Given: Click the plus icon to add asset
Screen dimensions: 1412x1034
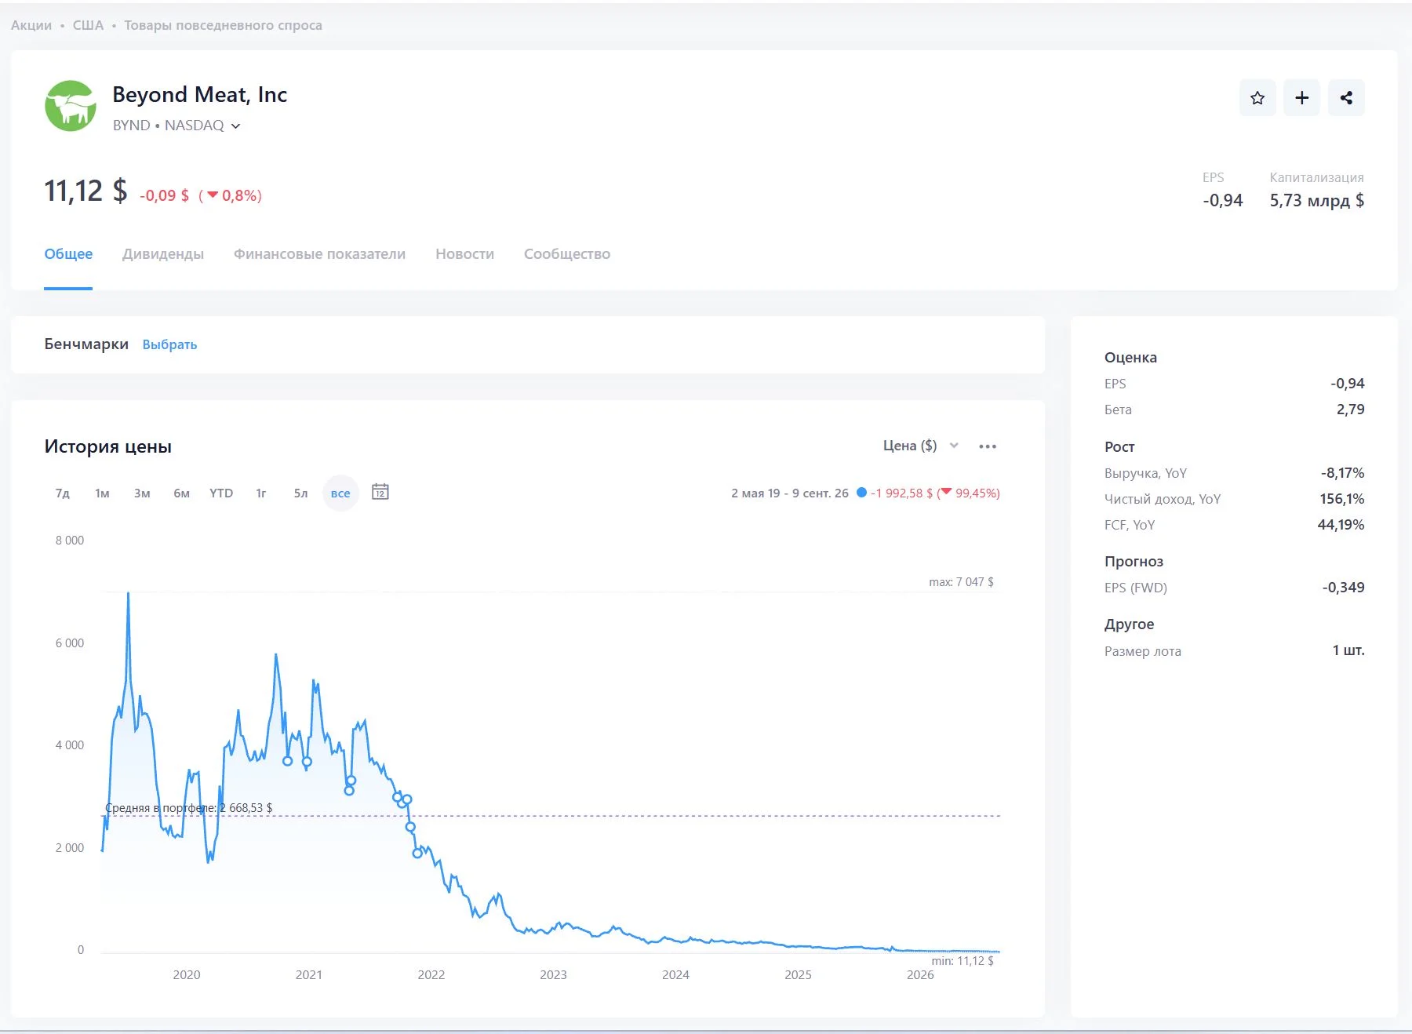Looking at the screenshot, I should tap(1302, 98).
